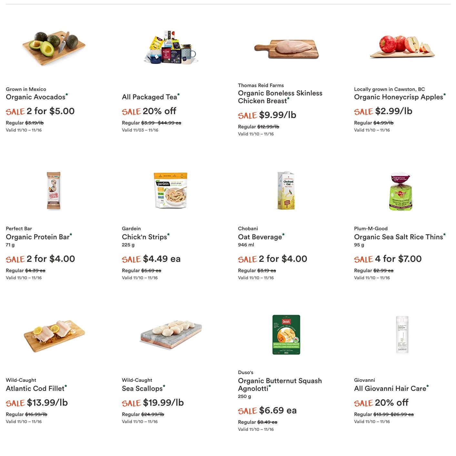Open the Perfect Bar product image
Screen dimensions: 456x456
pos(54,191)
